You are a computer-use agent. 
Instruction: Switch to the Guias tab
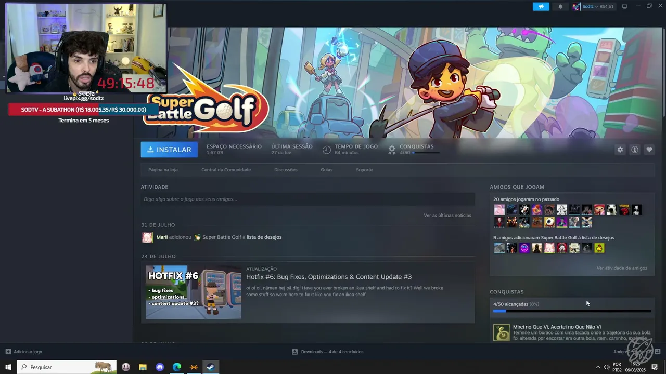pos(327,170)
